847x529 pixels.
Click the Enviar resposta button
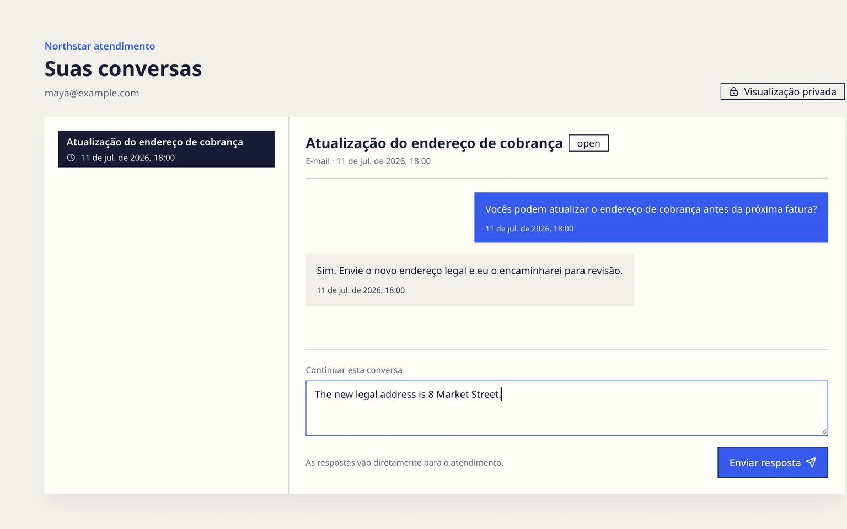(773, 462)
